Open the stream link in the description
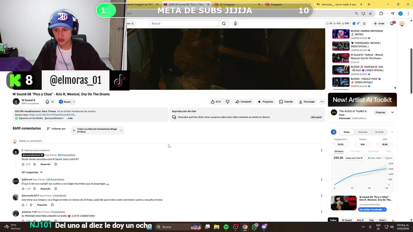The width and height of the screenshot is (413, 232). (53, 115)
